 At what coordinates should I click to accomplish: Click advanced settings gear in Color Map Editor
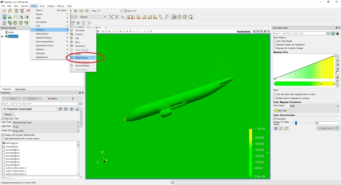coord(328,34)
